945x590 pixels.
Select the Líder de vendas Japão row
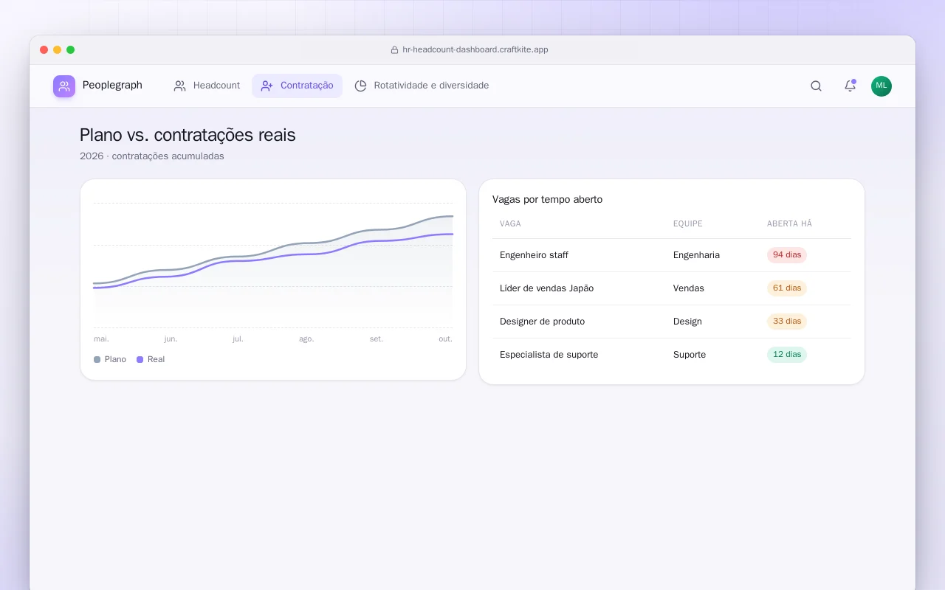tap(672, 288)
